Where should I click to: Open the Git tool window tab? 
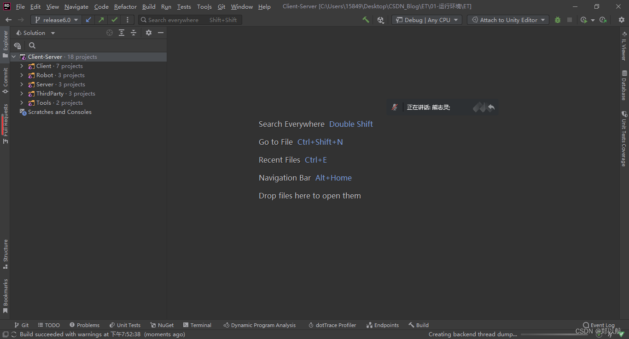pos(22,325)
